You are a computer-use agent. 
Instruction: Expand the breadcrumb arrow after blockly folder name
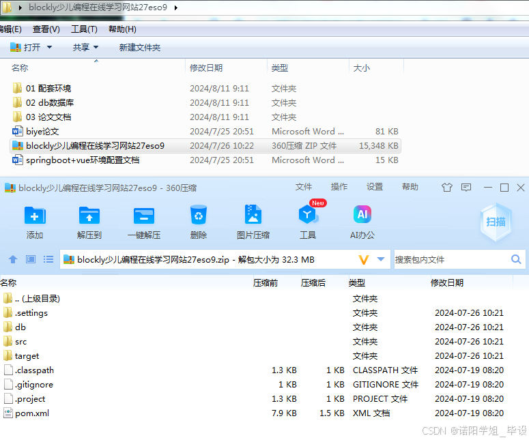176,8
